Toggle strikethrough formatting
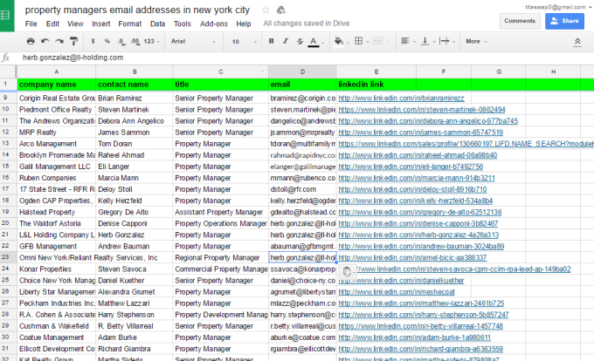594x361 pixels. [x=300, y=41]
